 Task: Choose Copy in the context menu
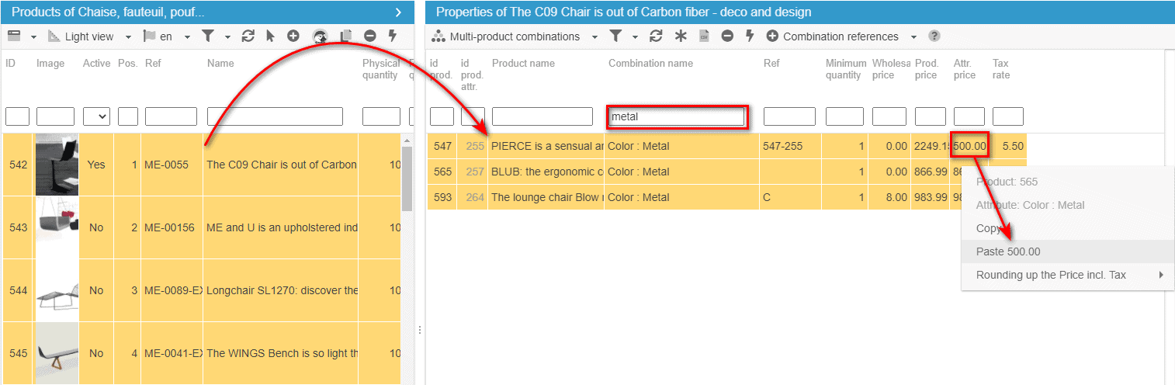point(989,228)
